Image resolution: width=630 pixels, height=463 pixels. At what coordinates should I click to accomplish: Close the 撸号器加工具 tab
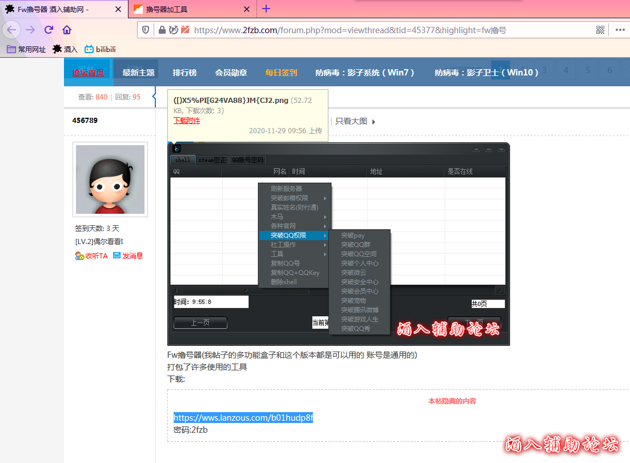point(247,9)
